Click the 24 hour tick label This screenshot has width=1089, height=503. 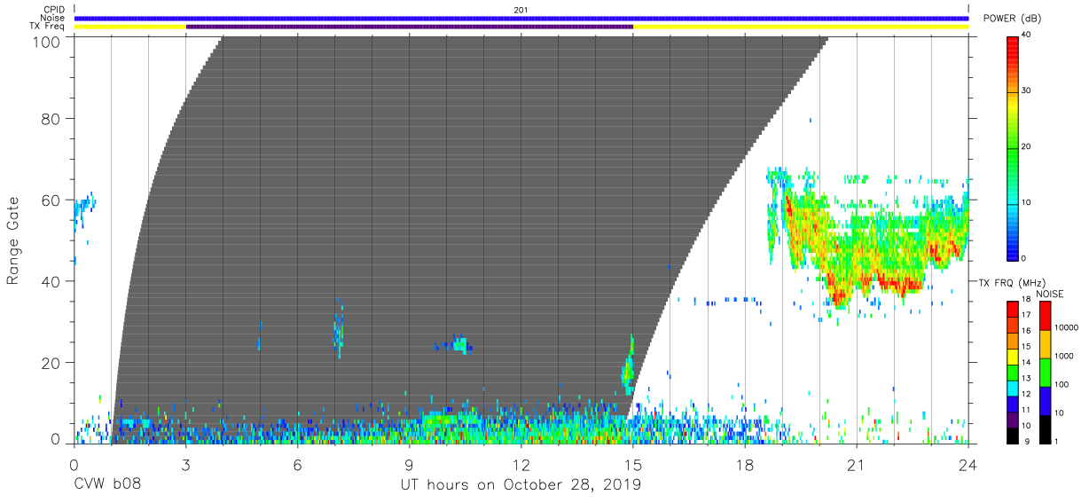point(968,464)
